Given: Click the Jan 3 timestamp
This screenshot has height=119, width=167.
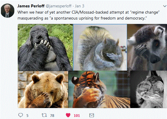Looking at the screenshot, I should [79, 6].
